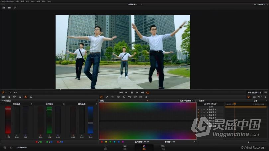The width and height of the screenshot is (269, 151).
Task: Swap red and green channels
Action: pos(39,142)
